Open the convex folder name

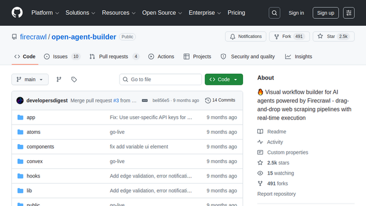click(x=34, y=161)
